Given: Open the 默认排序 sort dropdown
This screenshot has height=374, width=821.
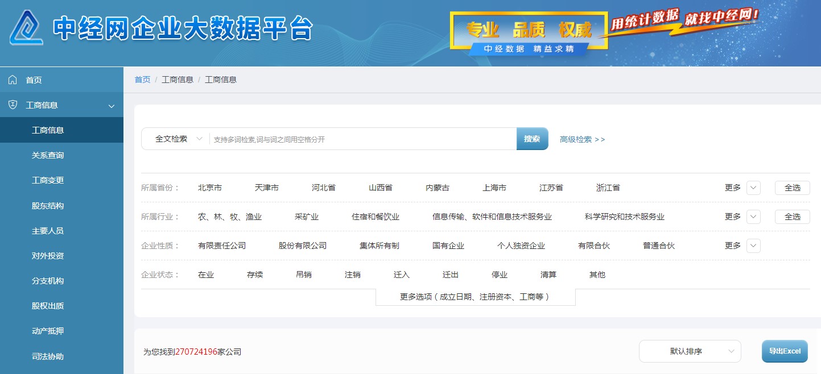Looking at the screenshot, I should 690,351.
